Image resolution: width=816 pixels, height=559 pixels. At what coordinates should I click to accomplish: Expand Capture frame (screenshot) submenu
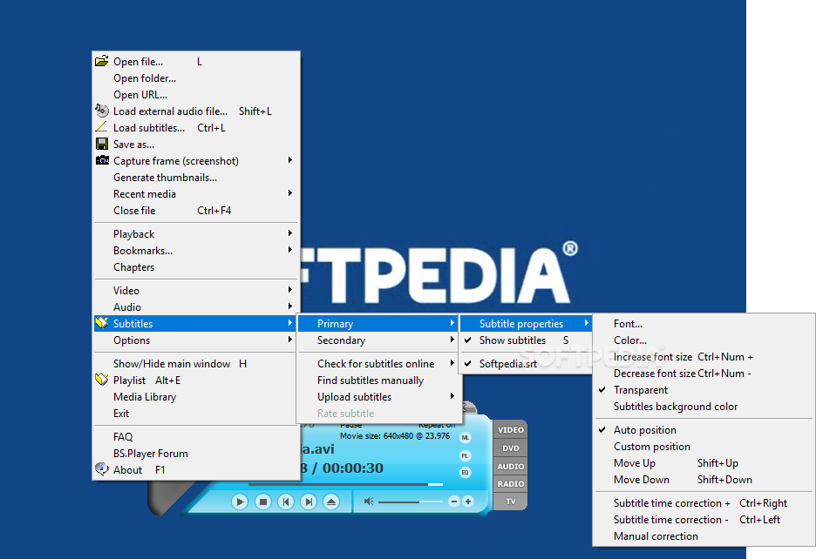(x=195, y=161)
